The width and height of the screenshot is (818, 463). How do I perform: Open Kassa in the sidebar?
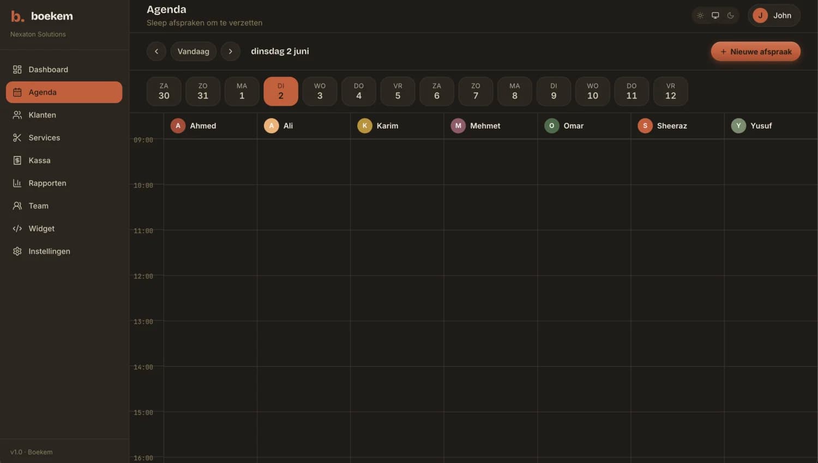64,161
